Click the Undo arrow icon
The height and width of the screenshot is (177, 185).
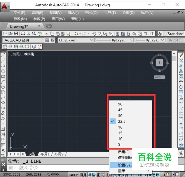[x=76, y=34]
